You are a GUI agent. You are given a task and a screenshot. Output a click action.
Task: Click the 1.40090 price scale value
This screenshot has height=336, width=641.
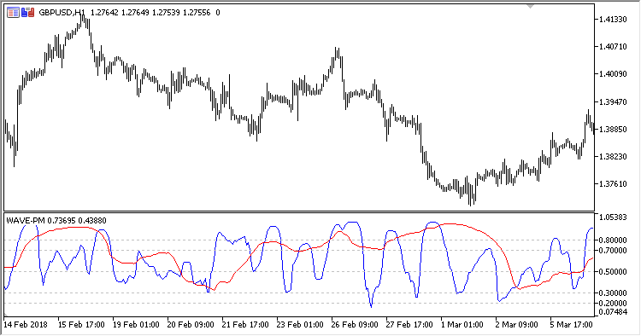613,74
